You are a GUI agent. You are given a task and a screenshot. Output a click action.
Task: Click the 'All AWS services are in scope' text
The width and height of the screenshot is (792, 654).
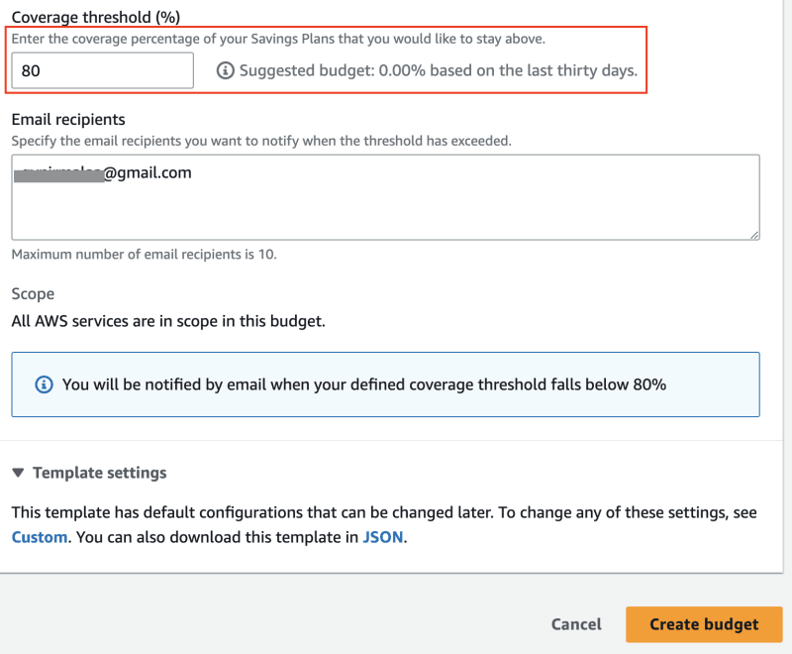click(168, 321)
